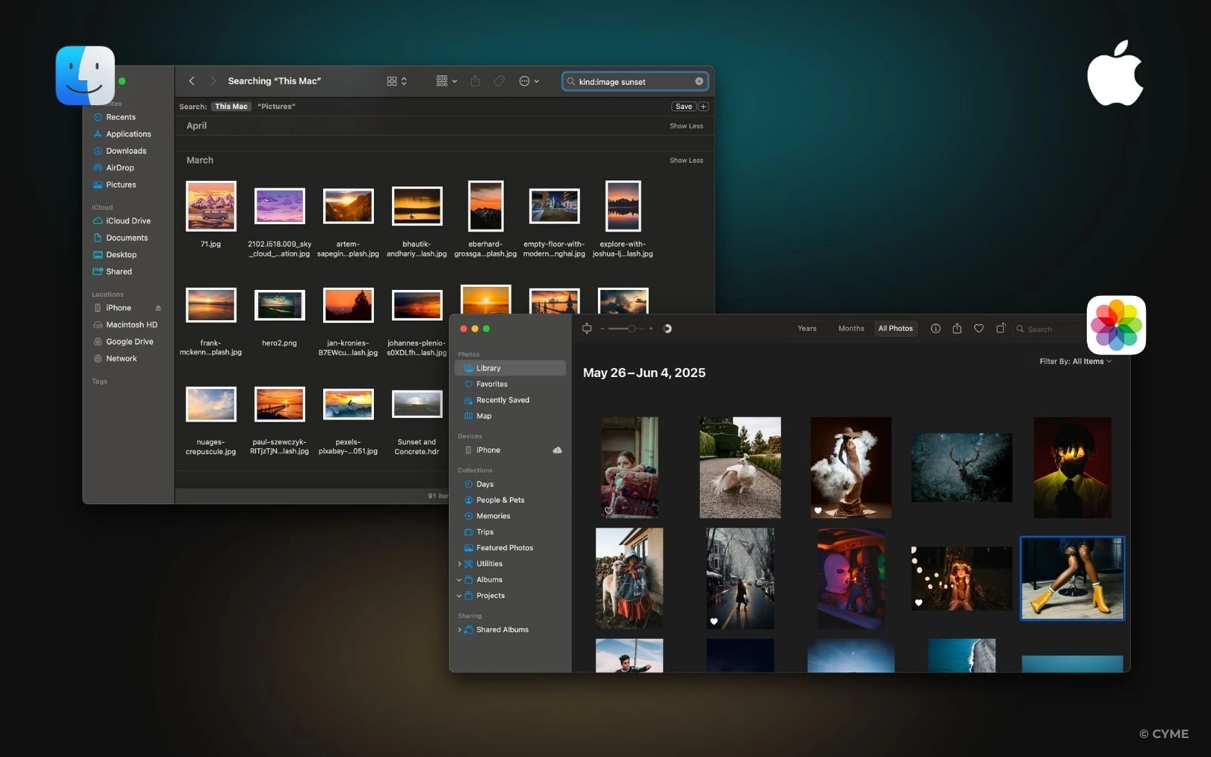This screenshot has width=1211, height=757.
Task: Click Show Less next to March
Action: click(x=686, y=160)
